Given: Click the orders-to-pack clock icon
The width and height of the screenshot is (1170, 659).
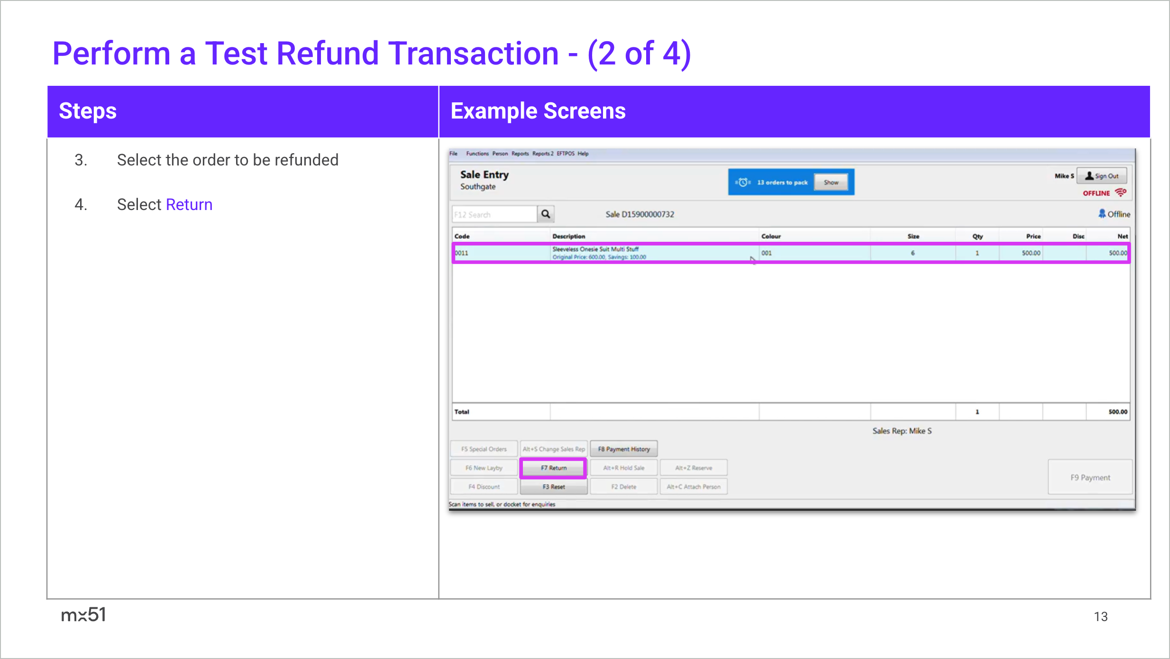Looking at the screenshot, I should pyautogui.click(x=743, y=183).
